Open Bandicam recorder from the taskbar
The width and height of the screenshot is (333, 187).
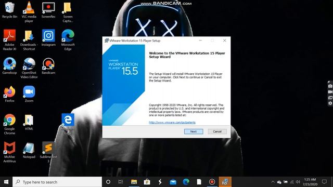[212, 182]
